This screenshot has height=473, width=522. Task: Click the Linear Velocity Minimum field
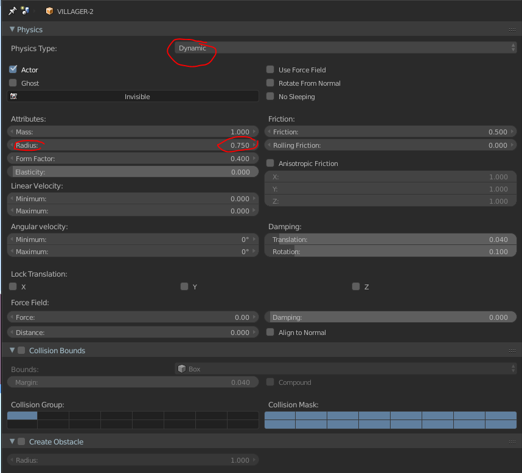click(133, 199)
